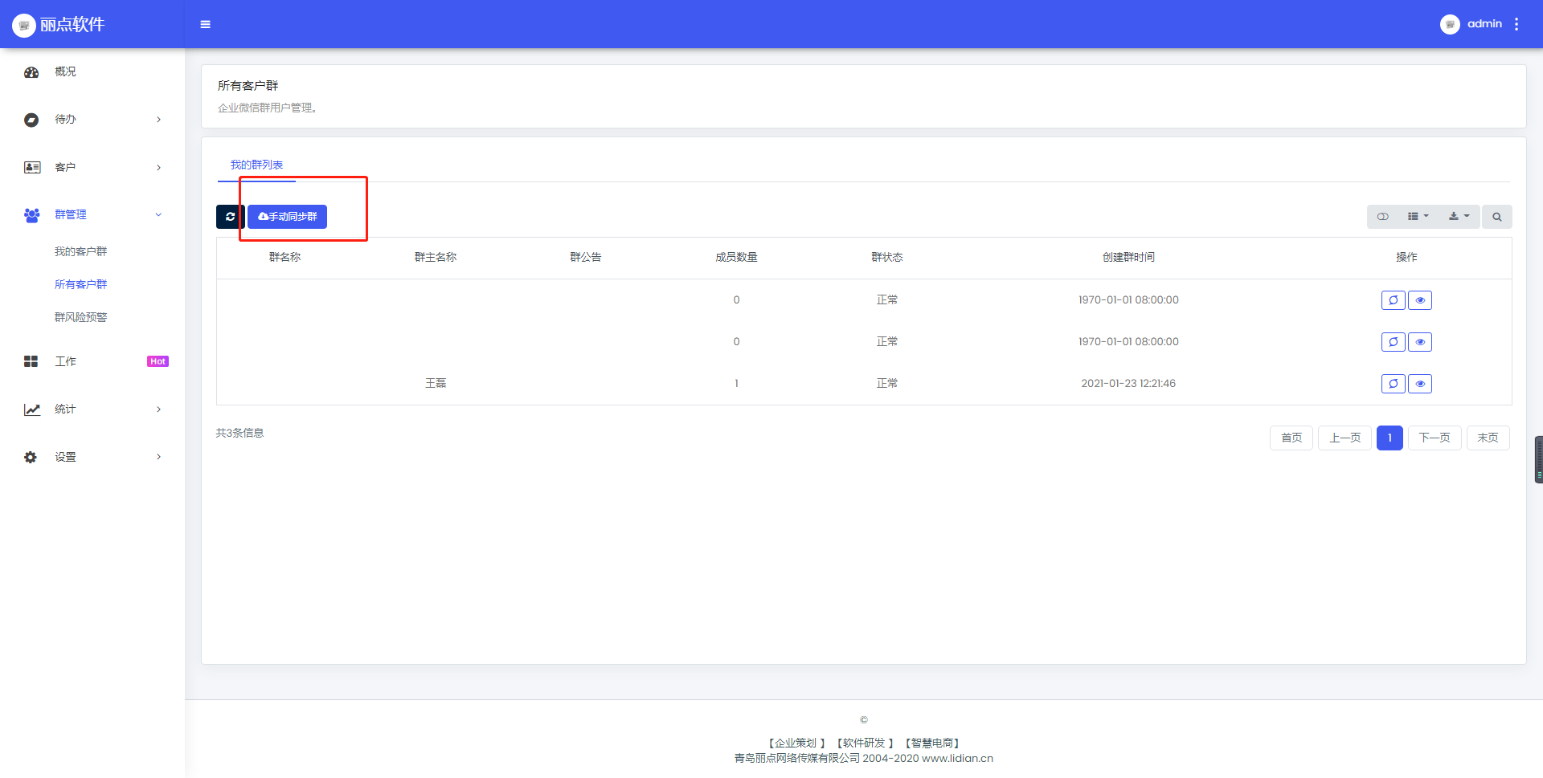The width and height of the screenshot is (1543, 778).
Task: Click the 手动同步群 button
Action: tap(287, 217)
